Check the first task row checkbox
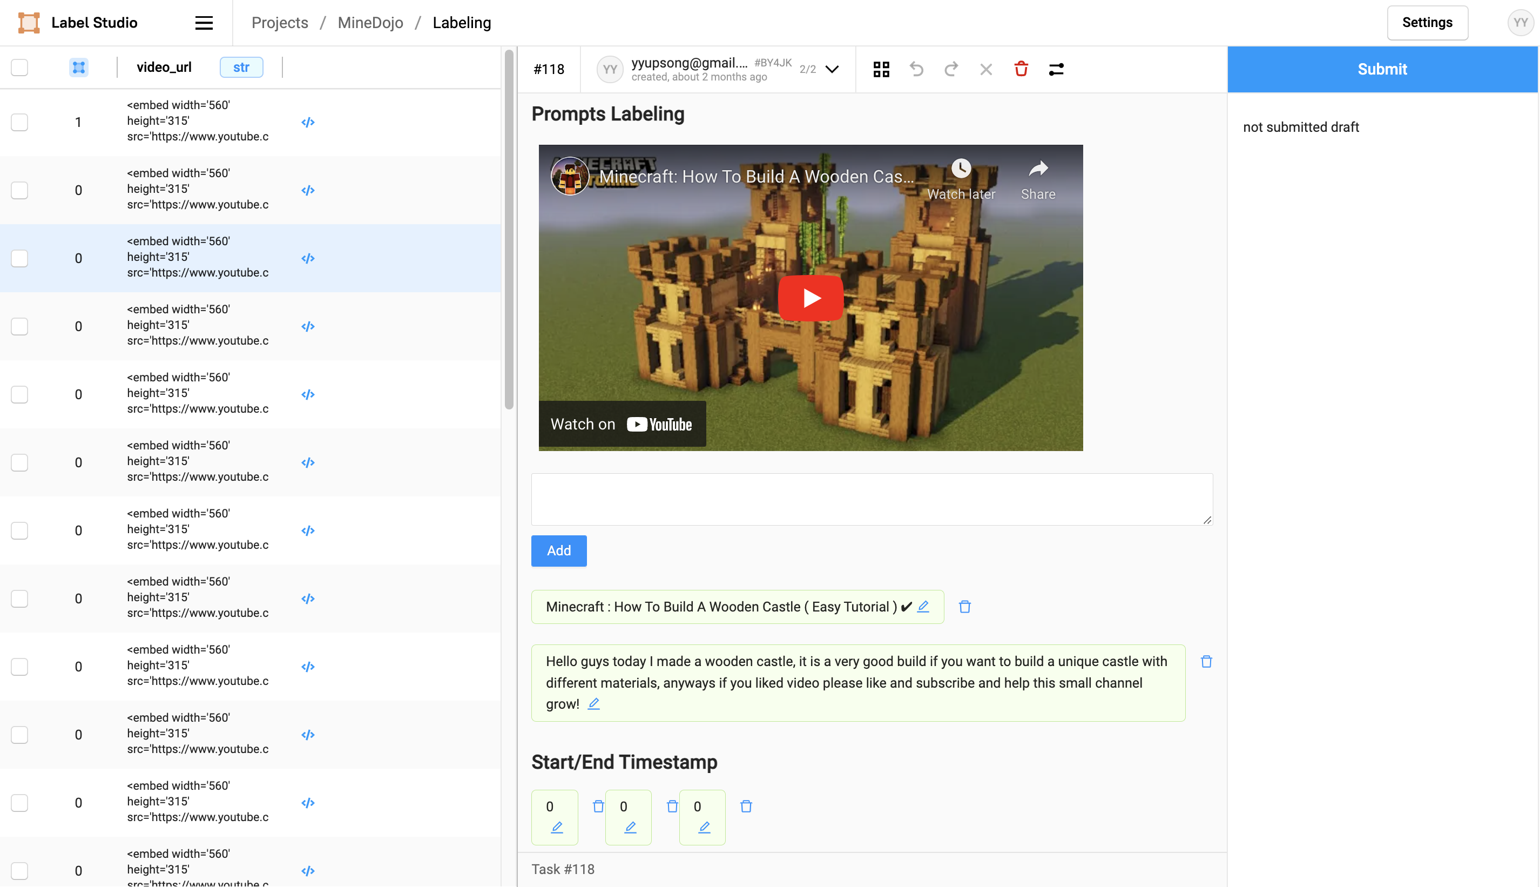The width and height of the screenshot is (1540, 887). [x=19, y=122]
